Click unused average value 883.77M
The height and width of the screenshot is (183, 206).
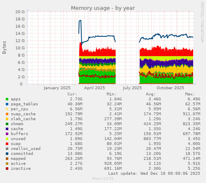tap(152, 139)
